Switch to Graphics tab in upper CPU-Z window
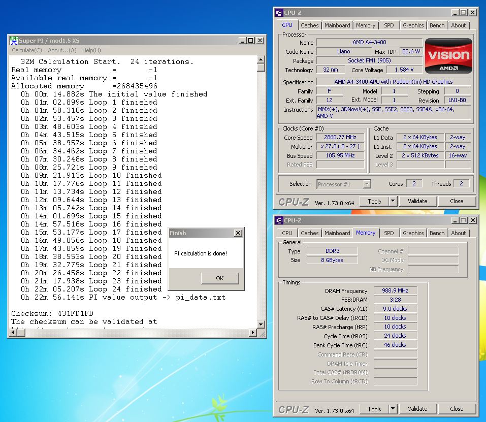Image resolution: width=486 pixels, height=422 pixels. 413,25
